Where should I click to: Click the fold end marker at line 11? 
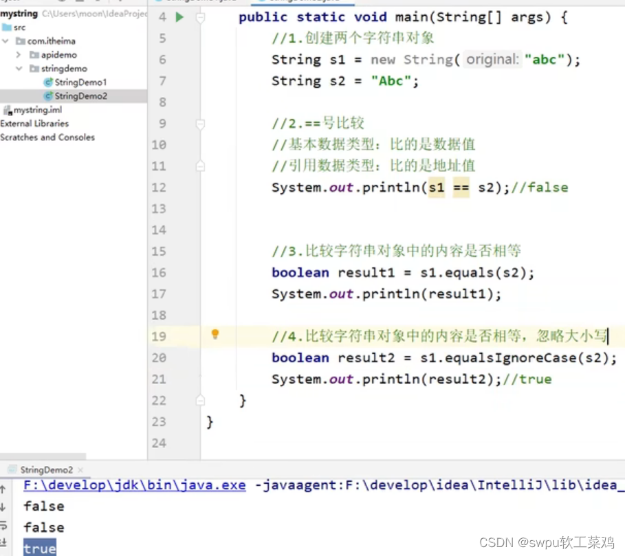(201, 166)
